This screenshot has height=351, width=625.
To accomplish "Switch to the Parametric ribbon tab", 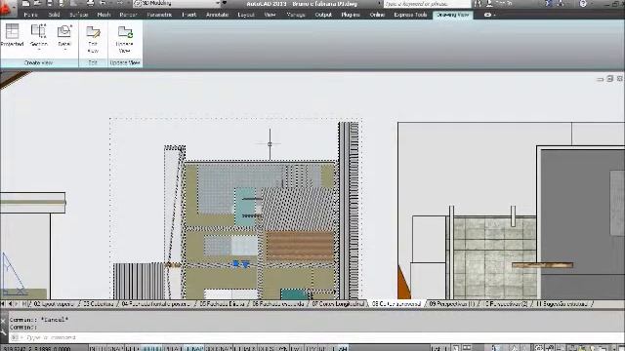I will point(159,15).
